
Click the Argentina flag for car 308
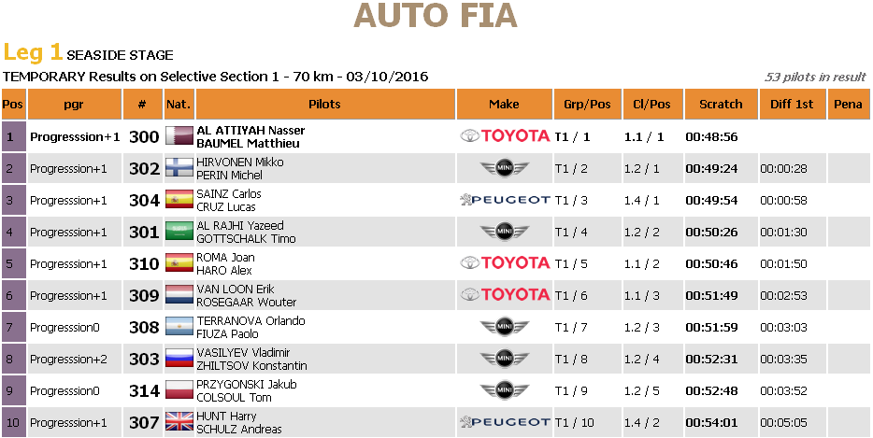coord(179,327)
